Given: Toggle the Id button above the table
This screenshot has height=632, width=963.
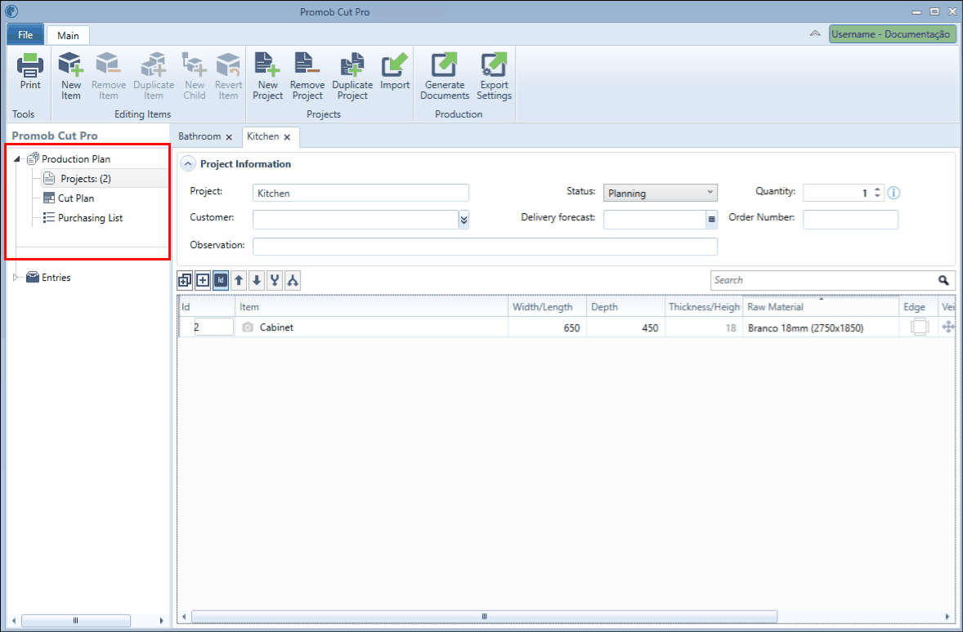Looking at the screenshot, I should click(x=221, y=280).
